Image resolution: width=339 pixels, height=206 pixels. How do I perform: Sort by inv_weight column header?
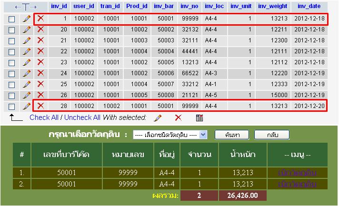tap(273, 6)
